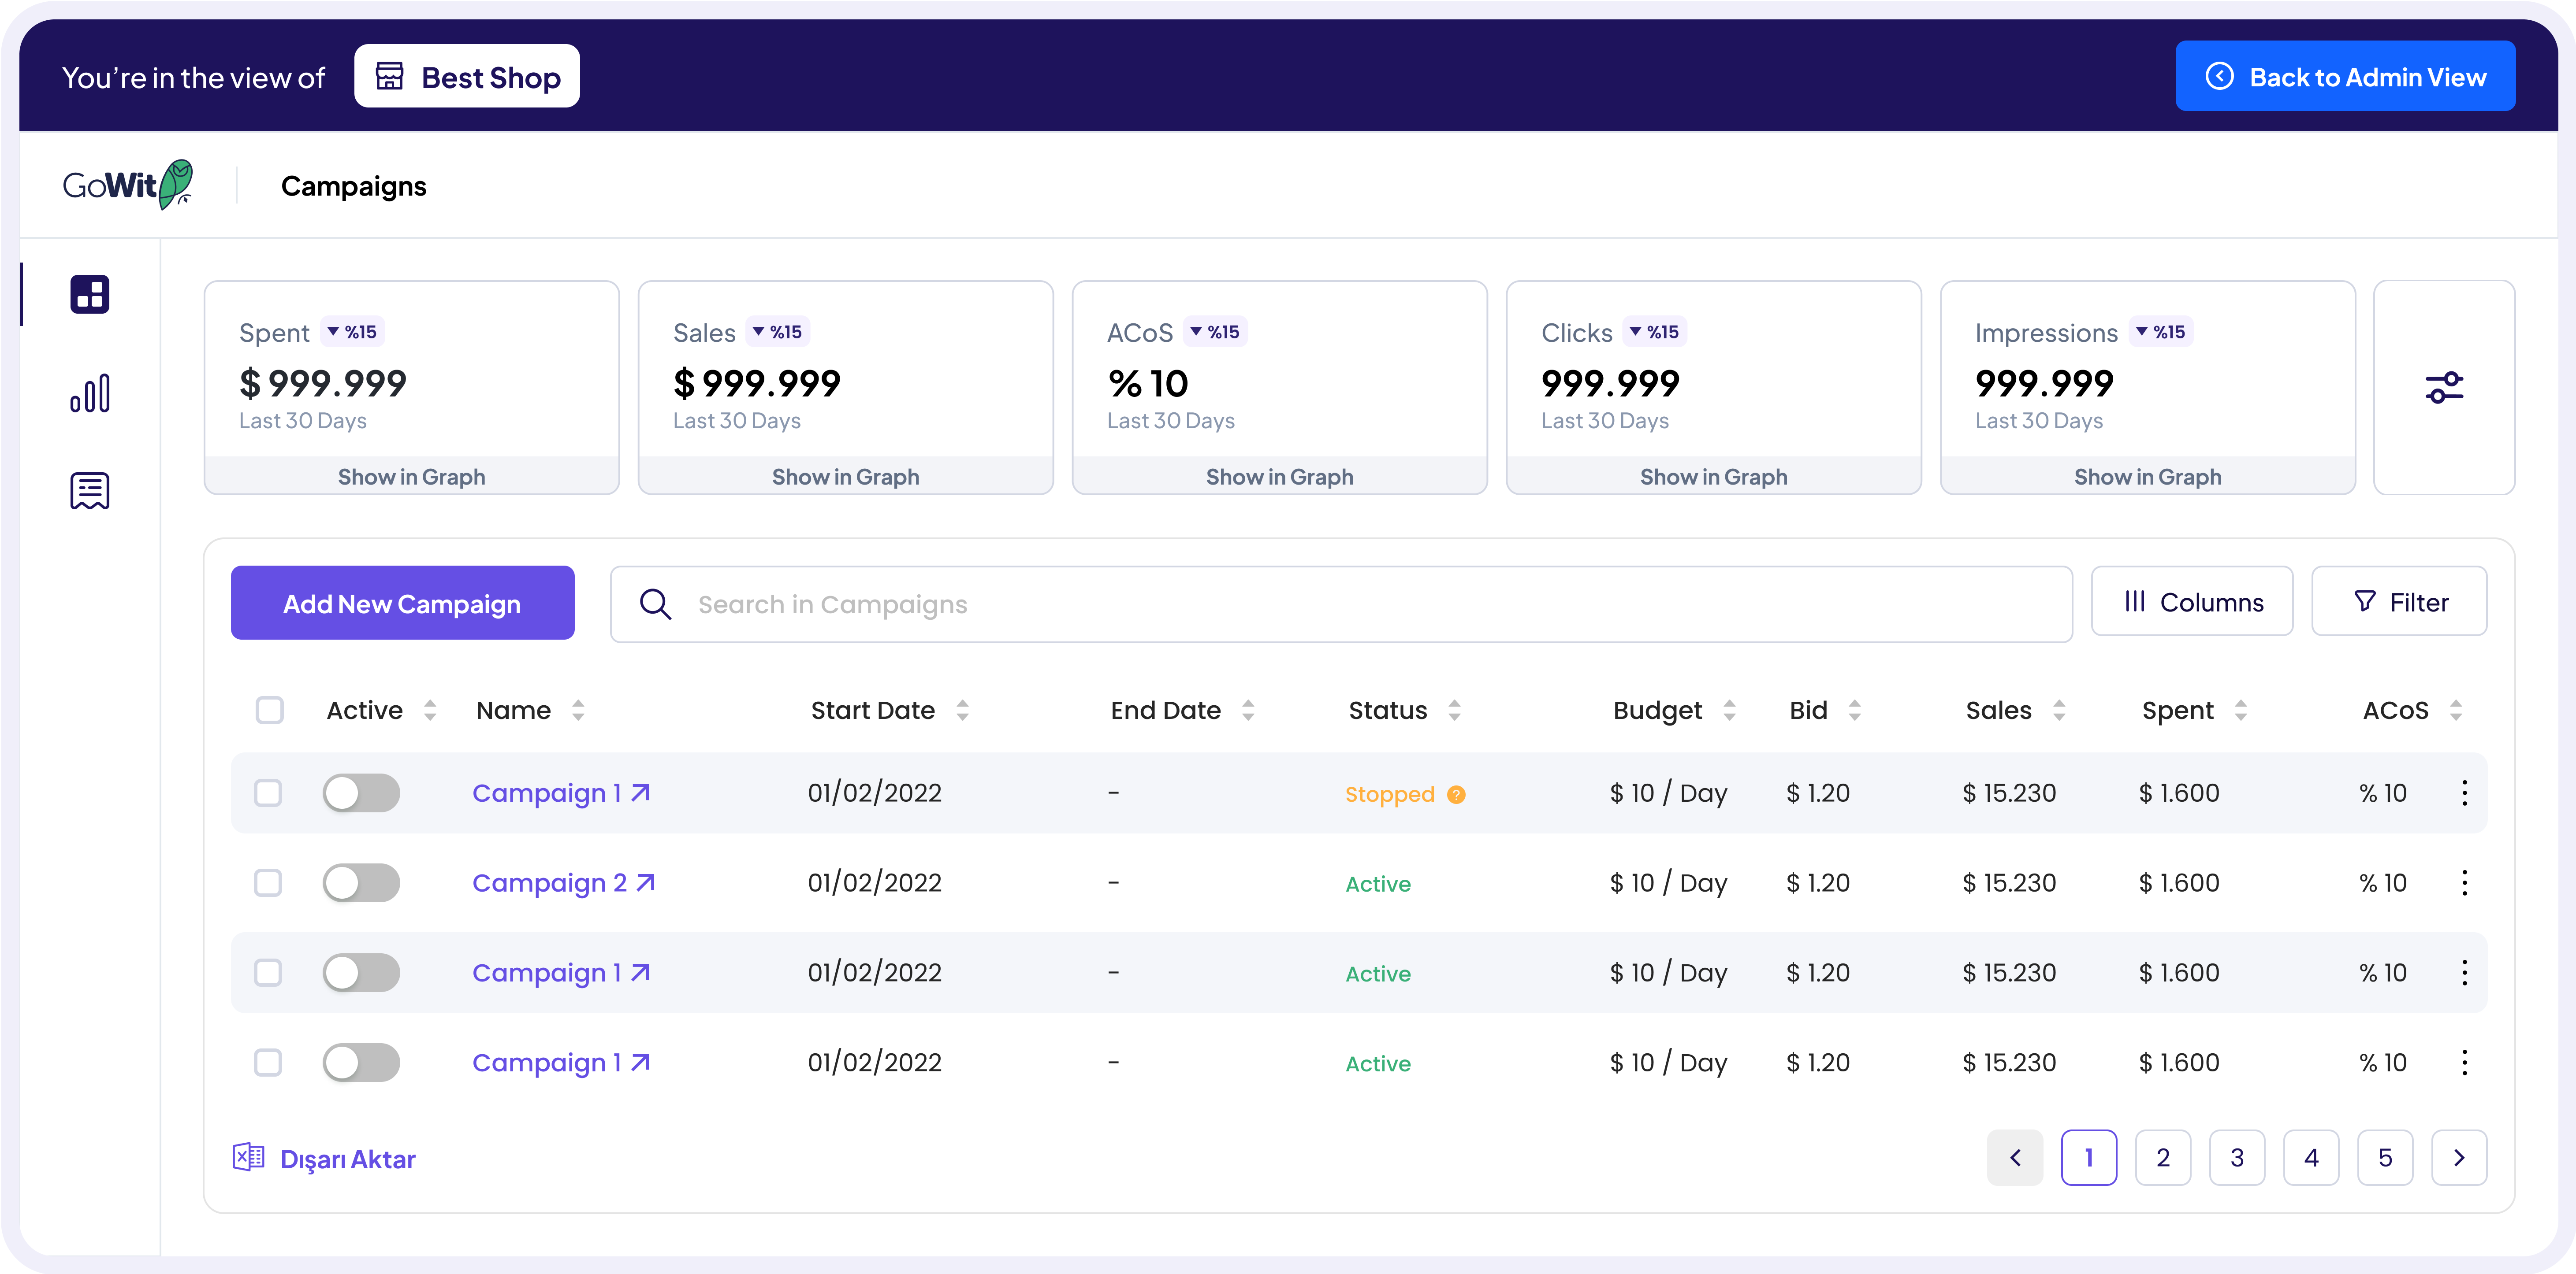This screenshot has height=1274, width=2576.
Task: Check the select-all checkbox in table header
Action: tap(270, 711)
